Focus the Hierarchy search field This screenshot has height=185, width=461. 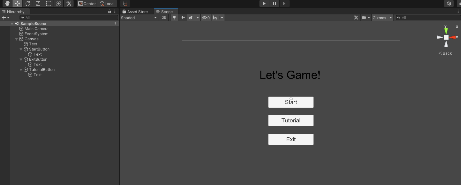tap(68, 18)
